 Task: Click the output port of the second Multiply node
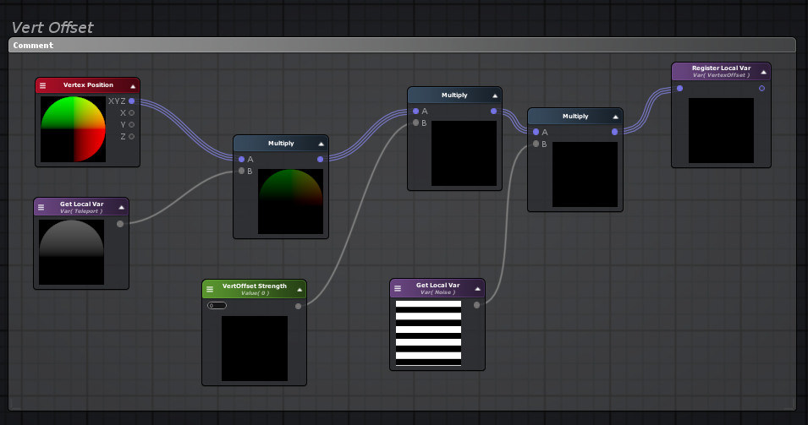tap(493, 112)
